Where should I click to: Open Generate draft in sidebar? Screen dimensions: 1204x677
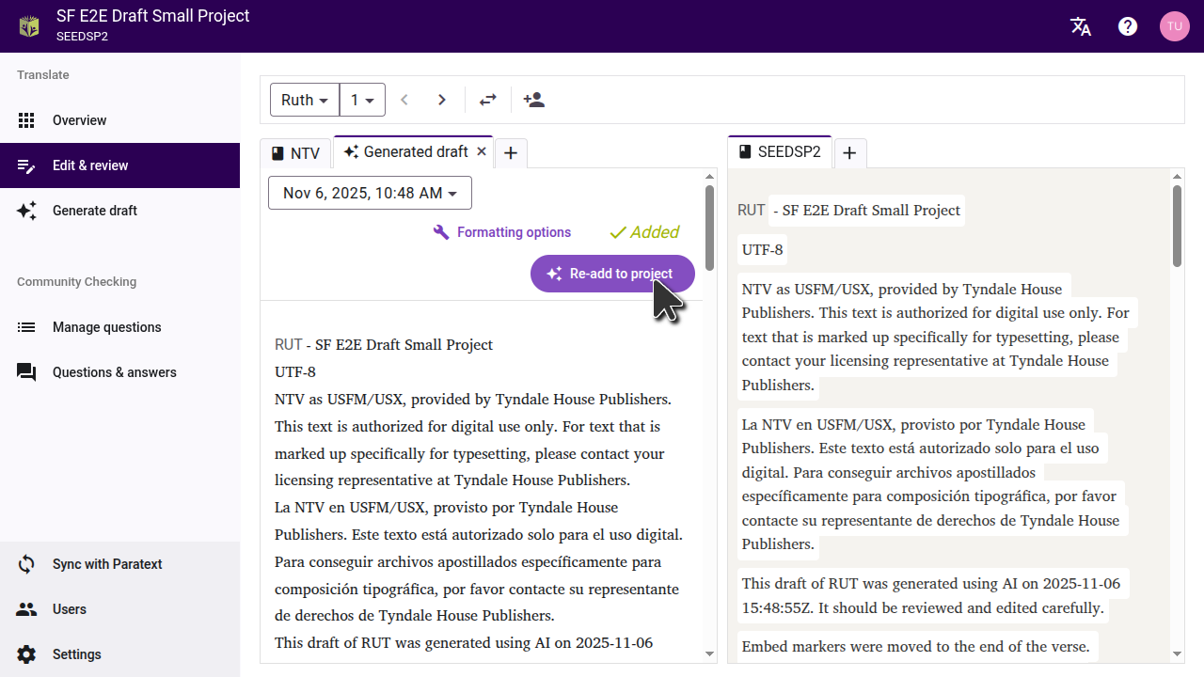tap(95, 211)
